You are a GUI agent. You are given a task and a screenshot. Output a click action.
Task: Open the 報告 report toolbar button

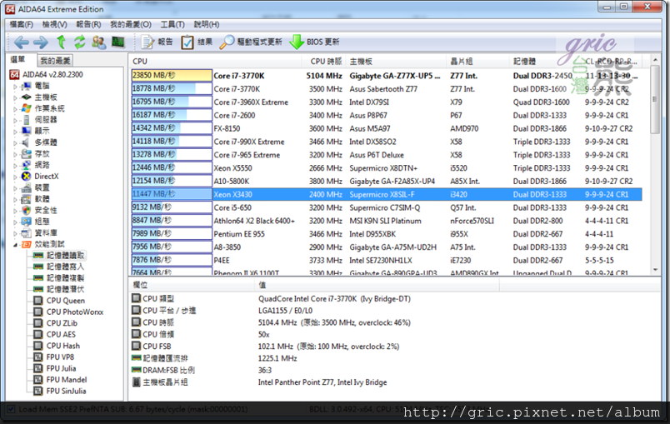(x=157, y=42)
